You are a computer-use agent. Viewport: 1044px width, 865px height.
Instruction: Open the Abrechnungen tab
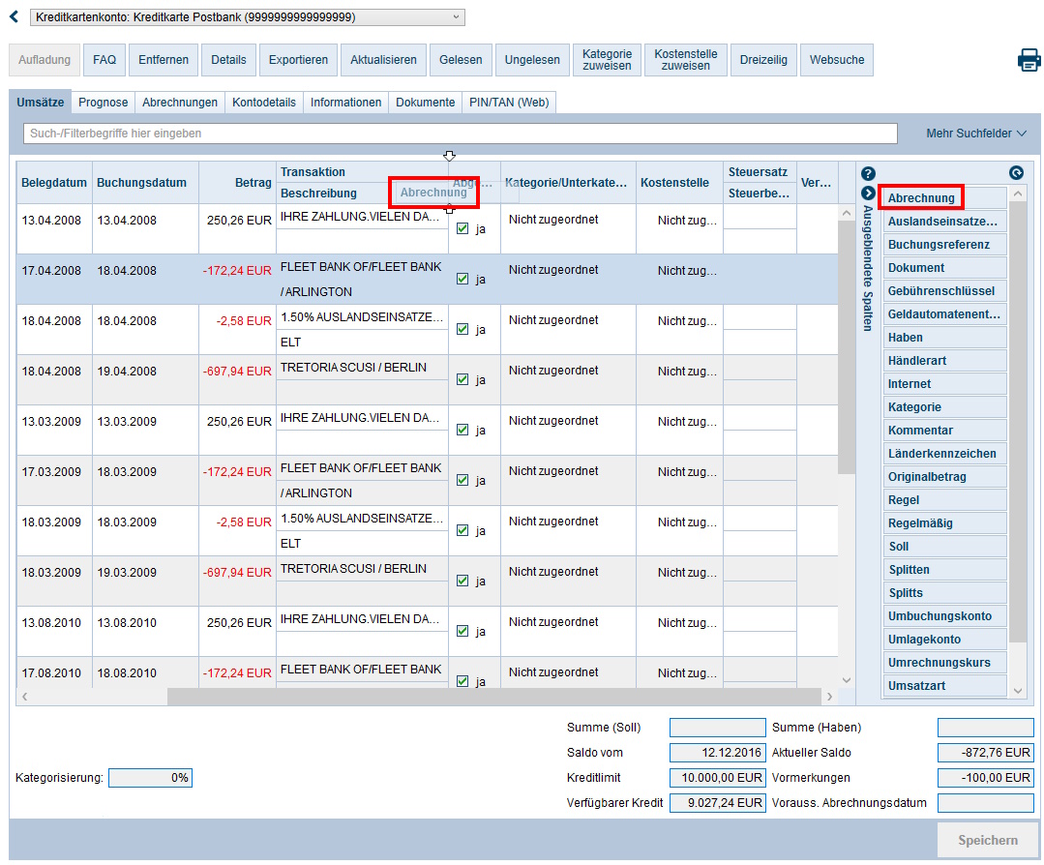point(180,102)
